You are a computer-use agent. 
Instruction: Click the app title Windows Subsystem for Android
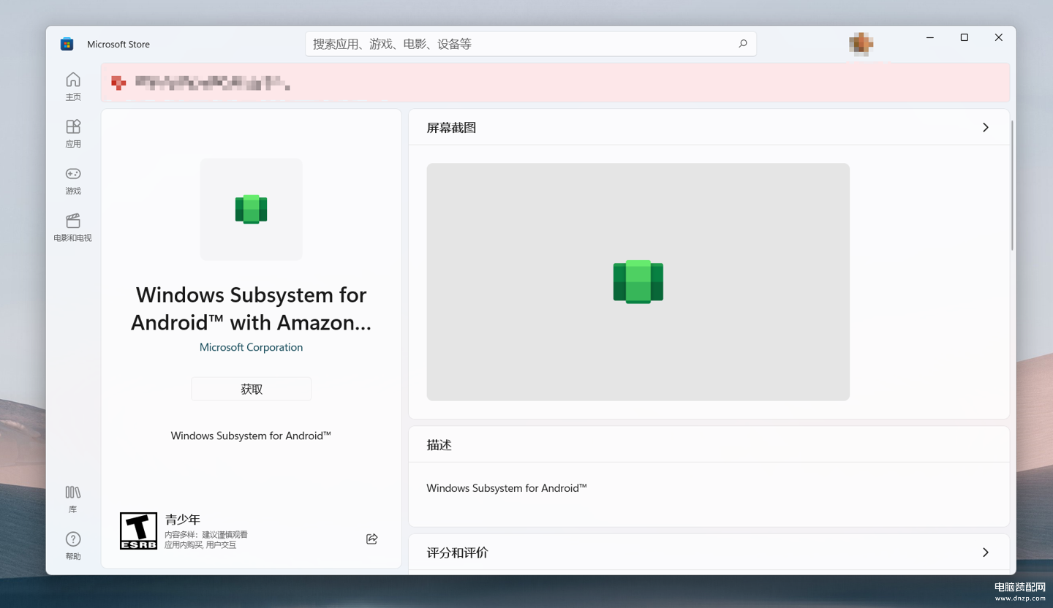(251, 308)
